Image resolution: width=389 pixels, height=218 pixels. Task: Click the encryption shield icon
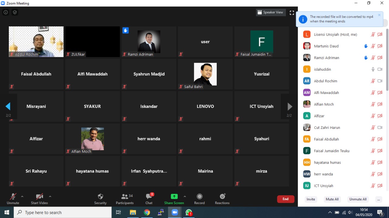pos(15,12)
